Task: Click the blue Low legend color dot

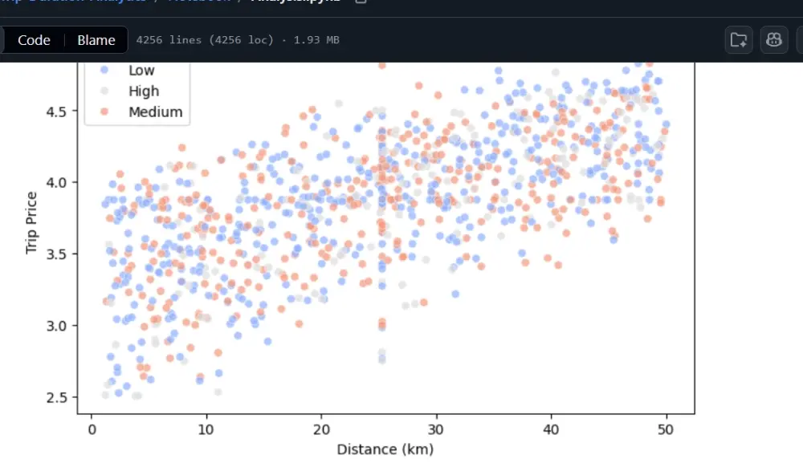Action: [x=104, y=70]
